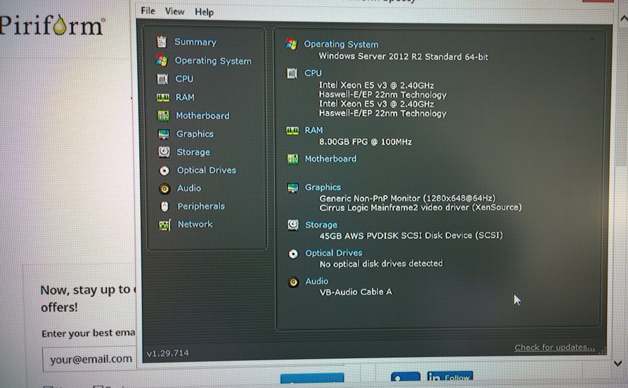This screenshot has height=388, width=628.
Task: Select the Network icon in the sidebar
Action: 165,225
